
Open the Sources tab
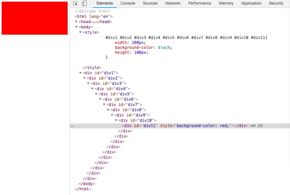[x=150, y=3]
